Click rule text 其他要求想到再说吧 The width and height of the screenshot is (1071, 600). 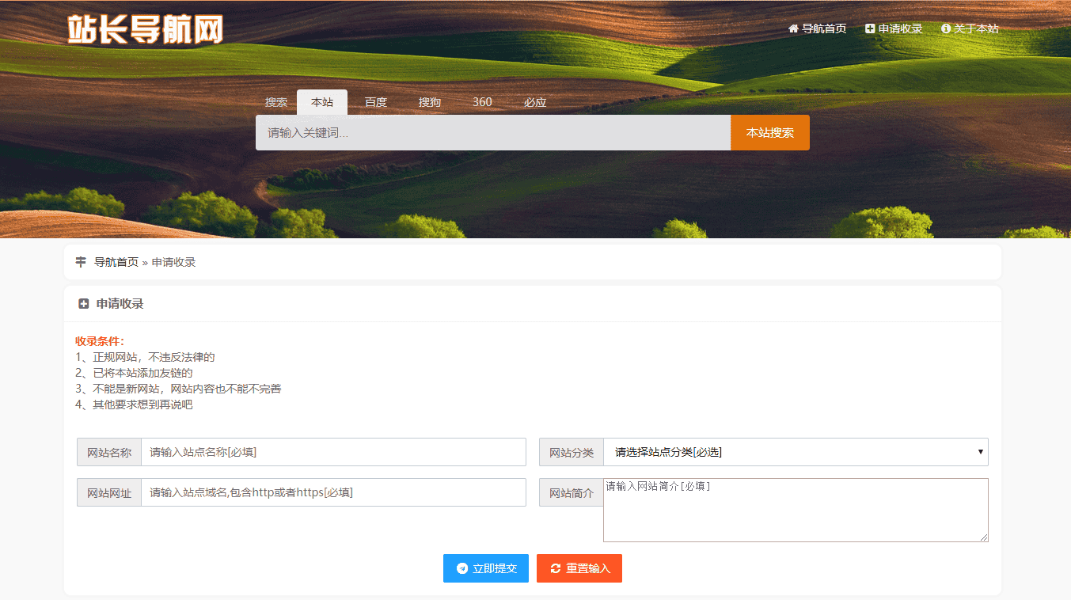(142, 404)
